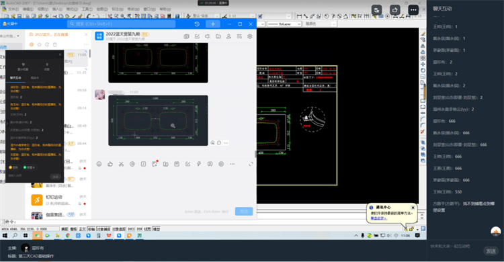Viewport: 504px width, 262px height.
Task: Click the add member person icon
Action: coord(228,36)
